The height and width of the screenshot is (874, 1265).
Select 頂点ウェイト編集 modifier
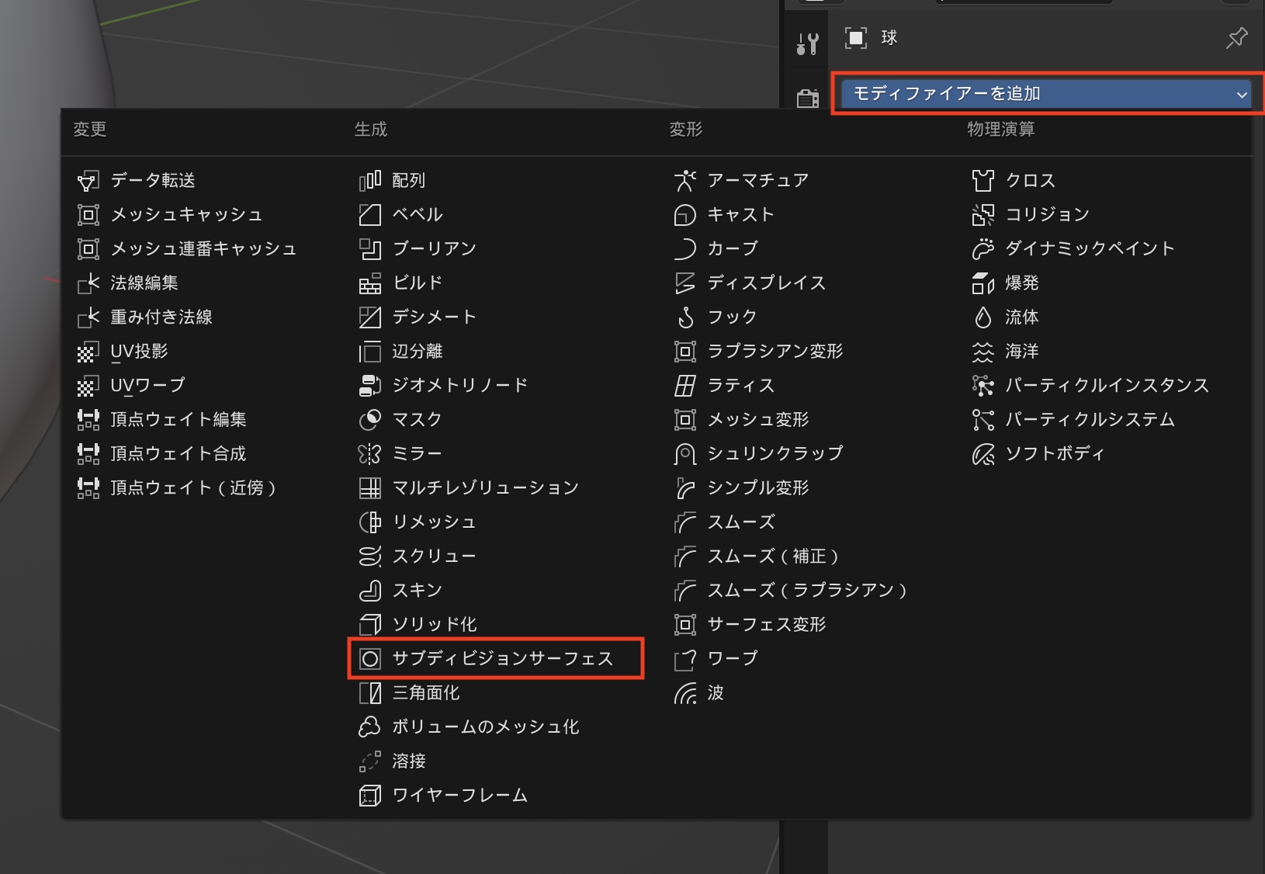coord(178,420)
